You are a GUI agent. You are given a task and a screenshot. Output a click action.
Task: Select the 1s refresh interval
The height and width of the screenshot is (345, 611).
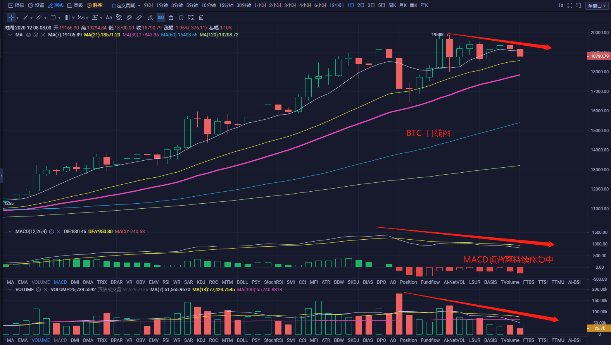coord(561,5)
